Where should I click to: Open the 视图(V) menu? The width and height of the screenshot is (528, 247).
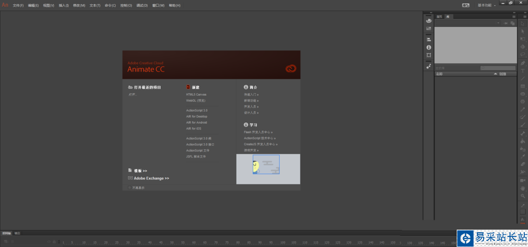(49, 5)
